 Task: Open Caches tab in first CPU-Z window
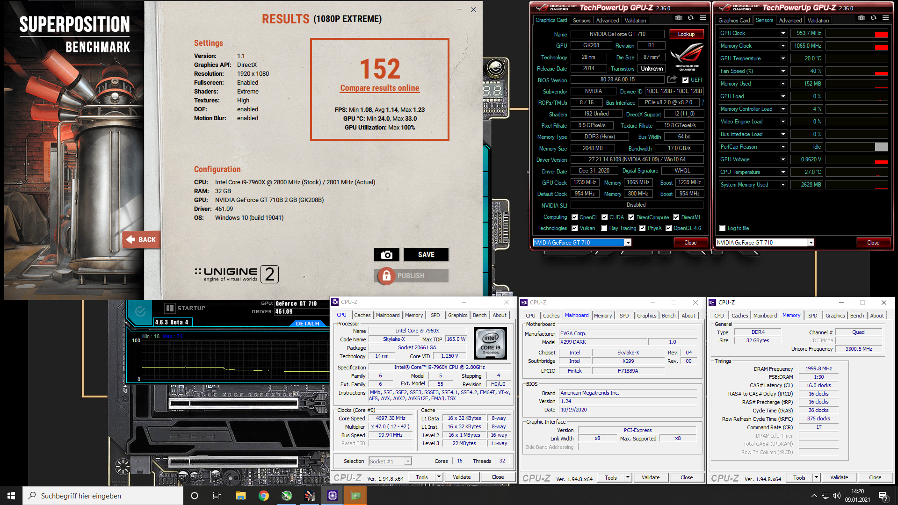coord(362,315)
